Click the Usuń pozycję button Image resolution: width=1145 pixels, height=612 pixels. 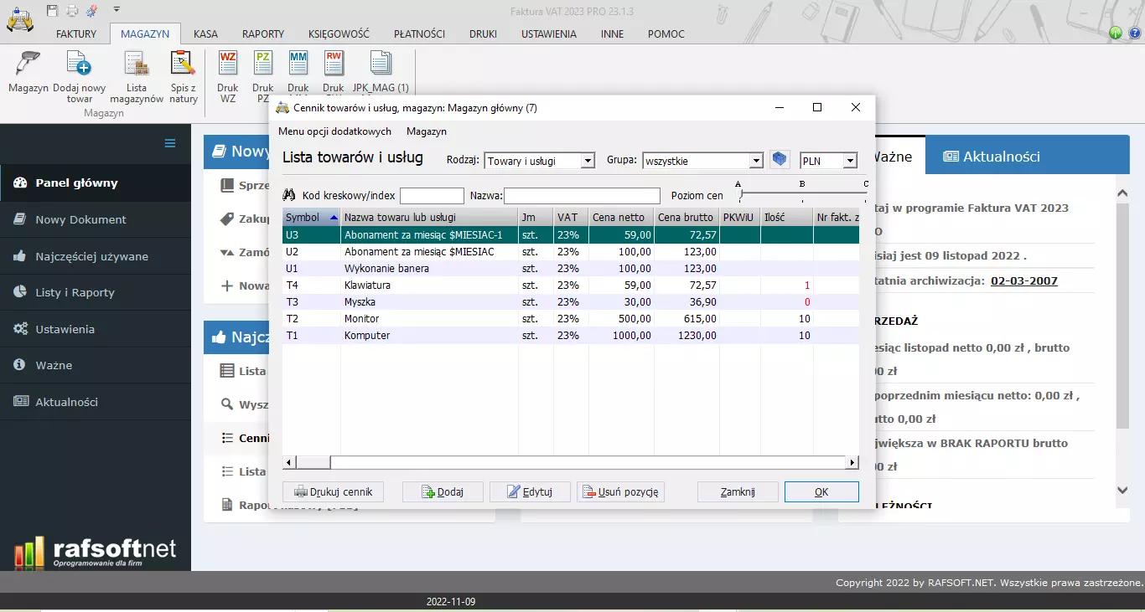[x=620, y=492]
